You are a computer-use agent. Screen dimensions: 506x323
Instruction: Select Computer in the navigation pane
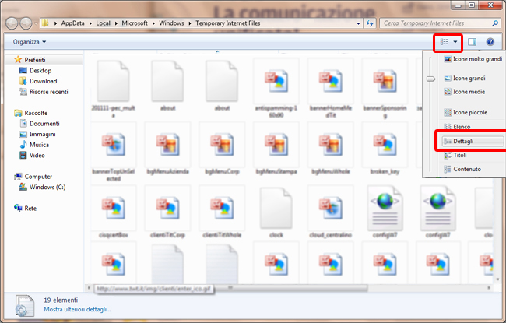click(38, 177)
